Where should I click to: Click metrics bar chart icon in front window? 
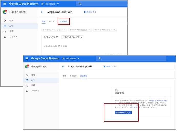(27, 86)
